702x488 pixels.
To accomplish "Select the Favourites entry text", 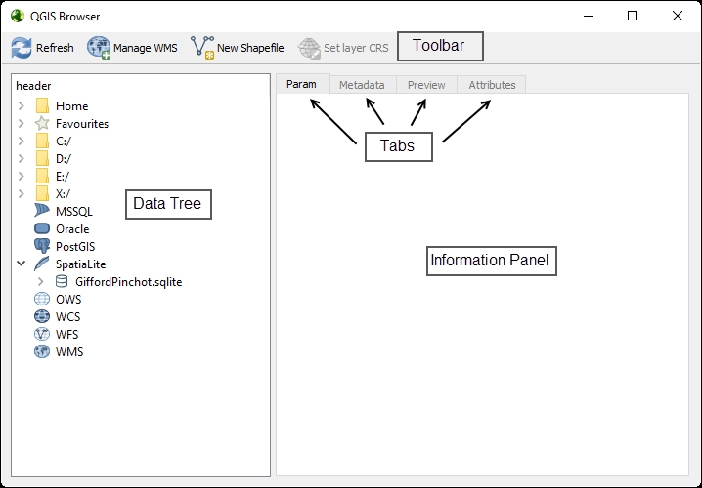I will click(82, 123).
